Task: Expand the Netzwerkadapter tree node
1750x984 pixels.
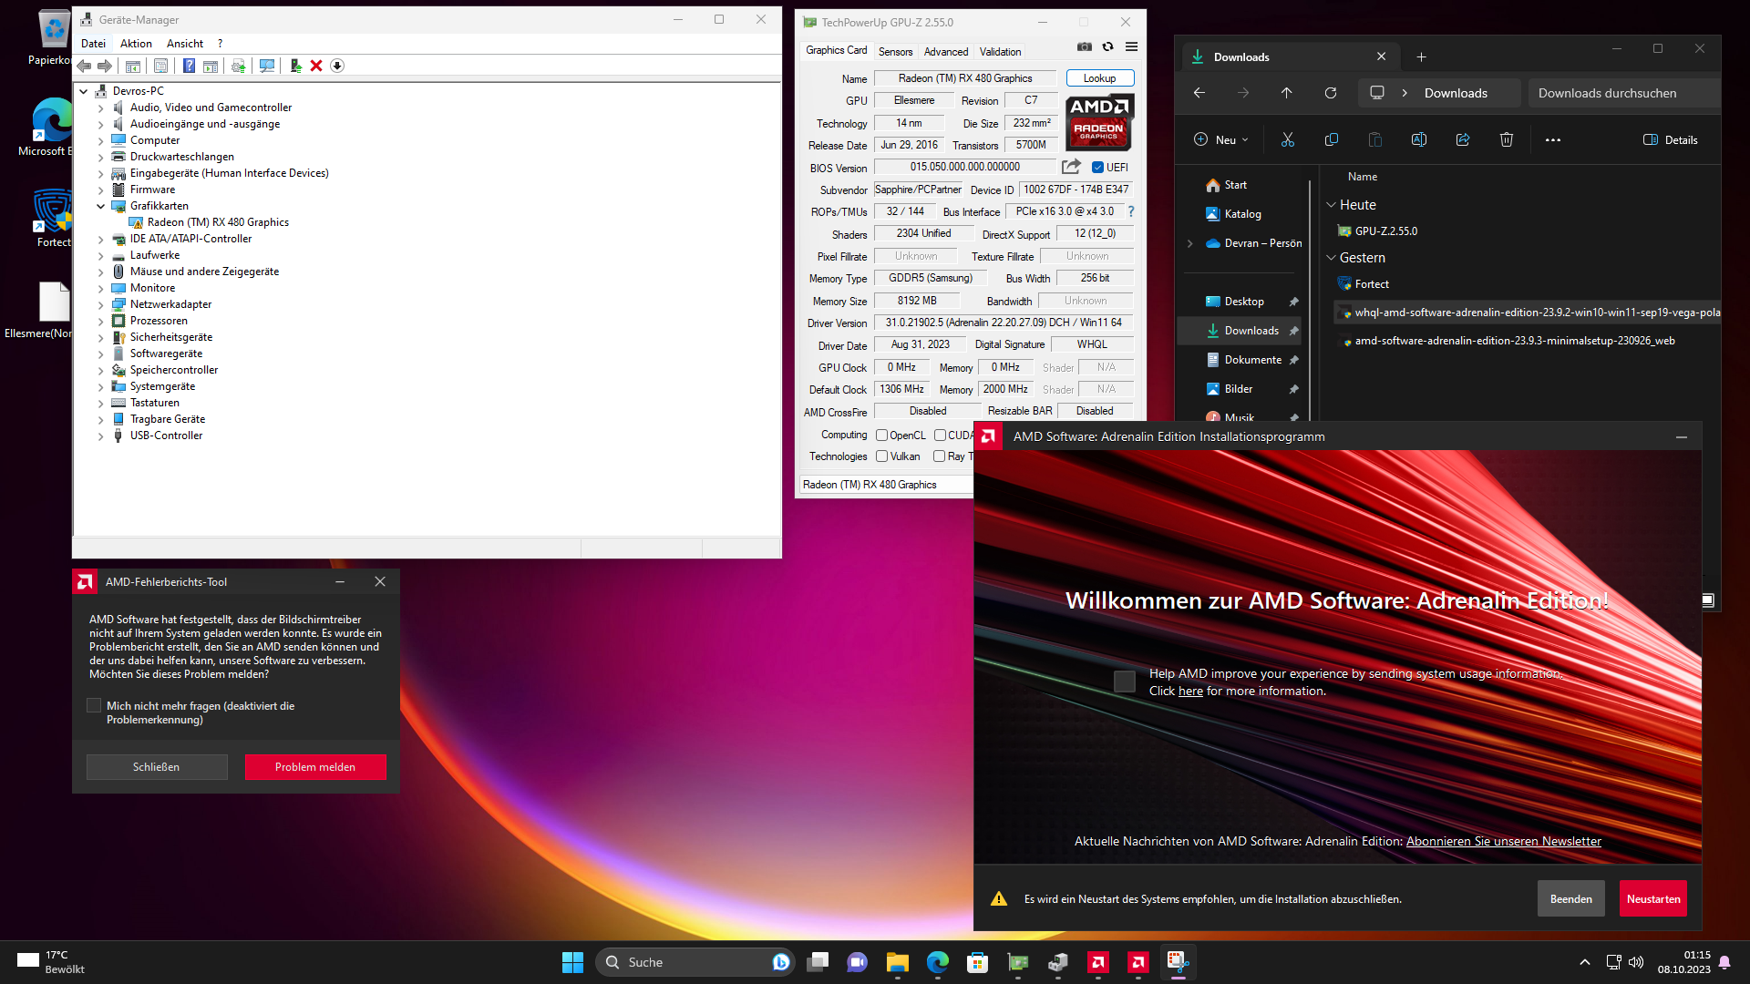Action: coord(101,304)
